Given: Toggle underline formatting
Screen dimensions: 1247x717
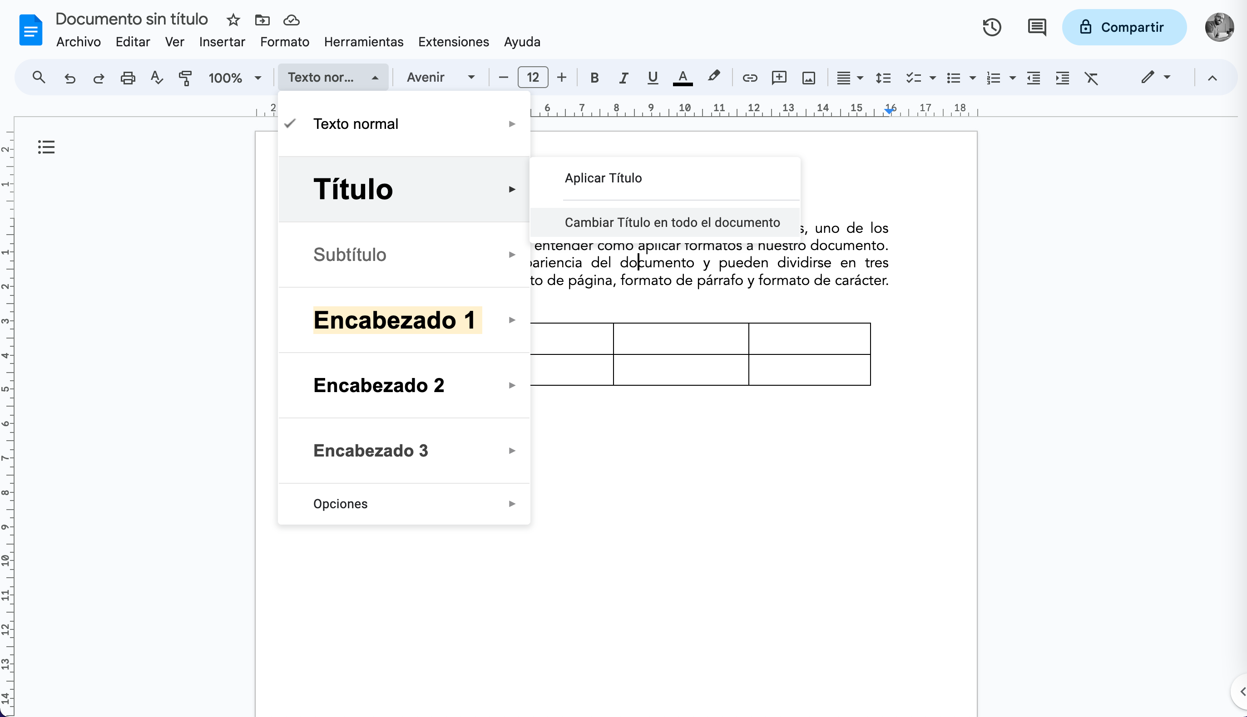Looking at the screenshot, I should (652, 77).
